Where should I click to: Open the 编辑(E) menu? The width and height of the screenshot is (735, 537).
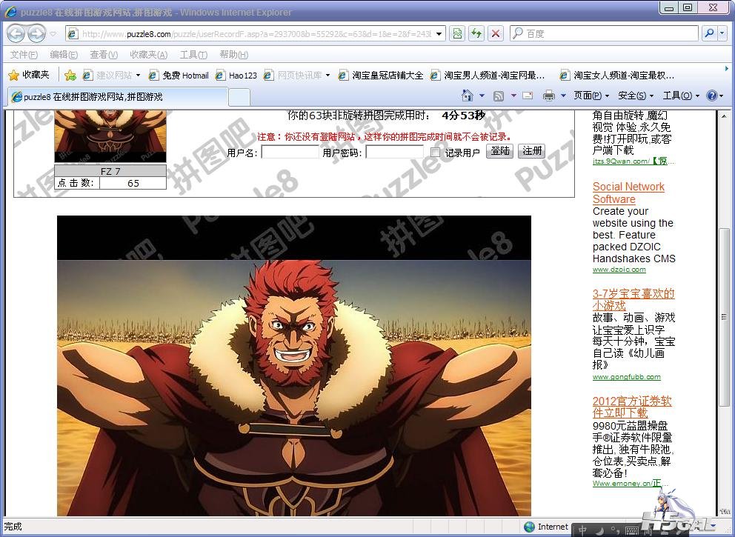[x=64, y=55]
